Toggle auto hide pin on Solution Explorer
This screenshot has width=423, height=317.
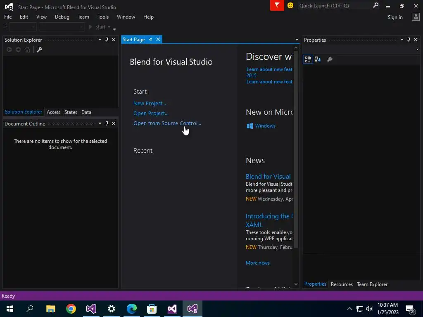pos(107,40)
